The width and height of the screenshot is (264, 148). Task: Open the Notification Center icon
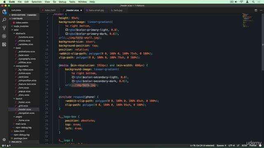(259, 2)
